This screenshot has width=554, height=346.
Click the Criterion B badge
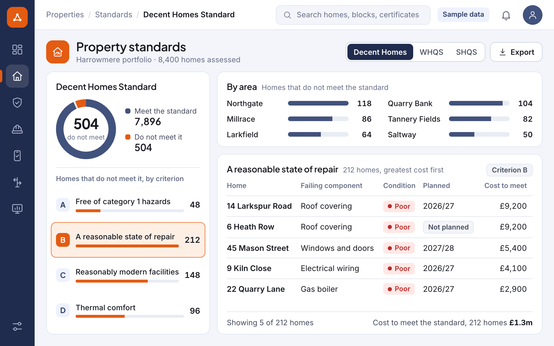[x=510, y=170]
